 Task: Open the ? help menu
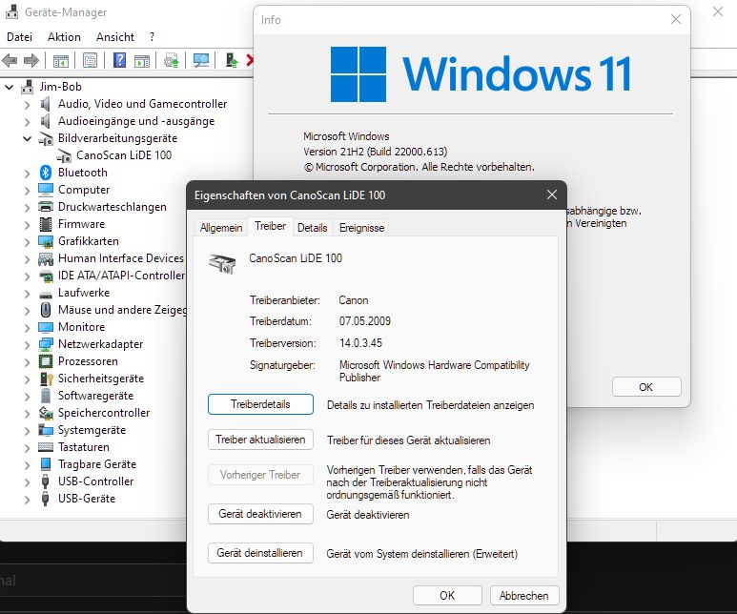click(152, 37)
